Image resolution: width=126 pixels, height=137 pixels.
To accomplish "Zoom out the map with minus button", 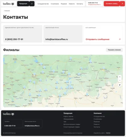I will pyautogui.click(x=120, y=80).
